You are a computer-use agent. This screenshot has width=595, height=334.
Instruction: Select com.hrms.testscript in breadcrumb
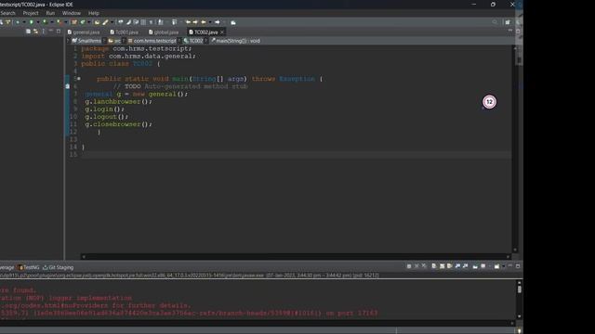pos(152,41)
